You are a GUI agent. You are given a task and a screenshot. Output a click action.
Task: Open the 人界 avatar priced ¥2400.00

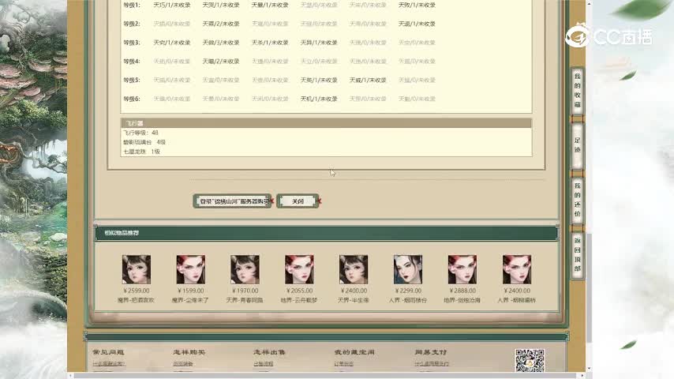click(x=517, y=269)
